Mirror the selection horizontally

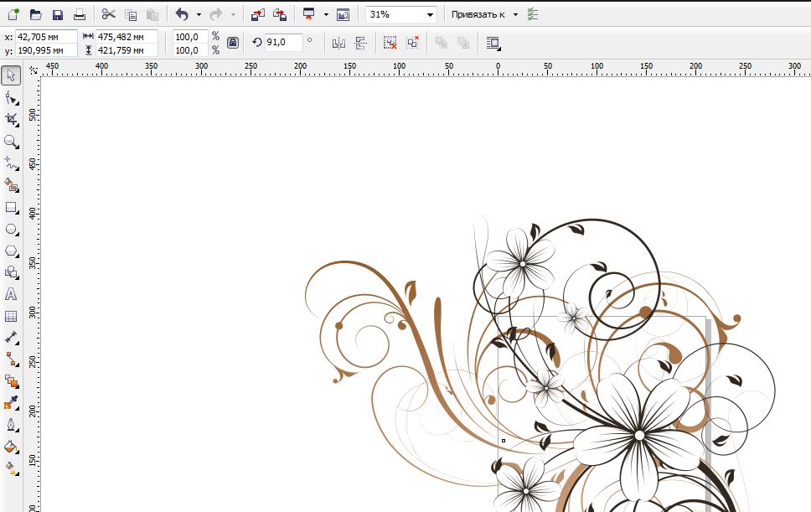pyautogui.click(x=338, y=43)
